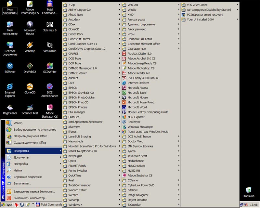Expand VP6 VFW Codec folder
The image size is (260, 208).
point(210,5)
